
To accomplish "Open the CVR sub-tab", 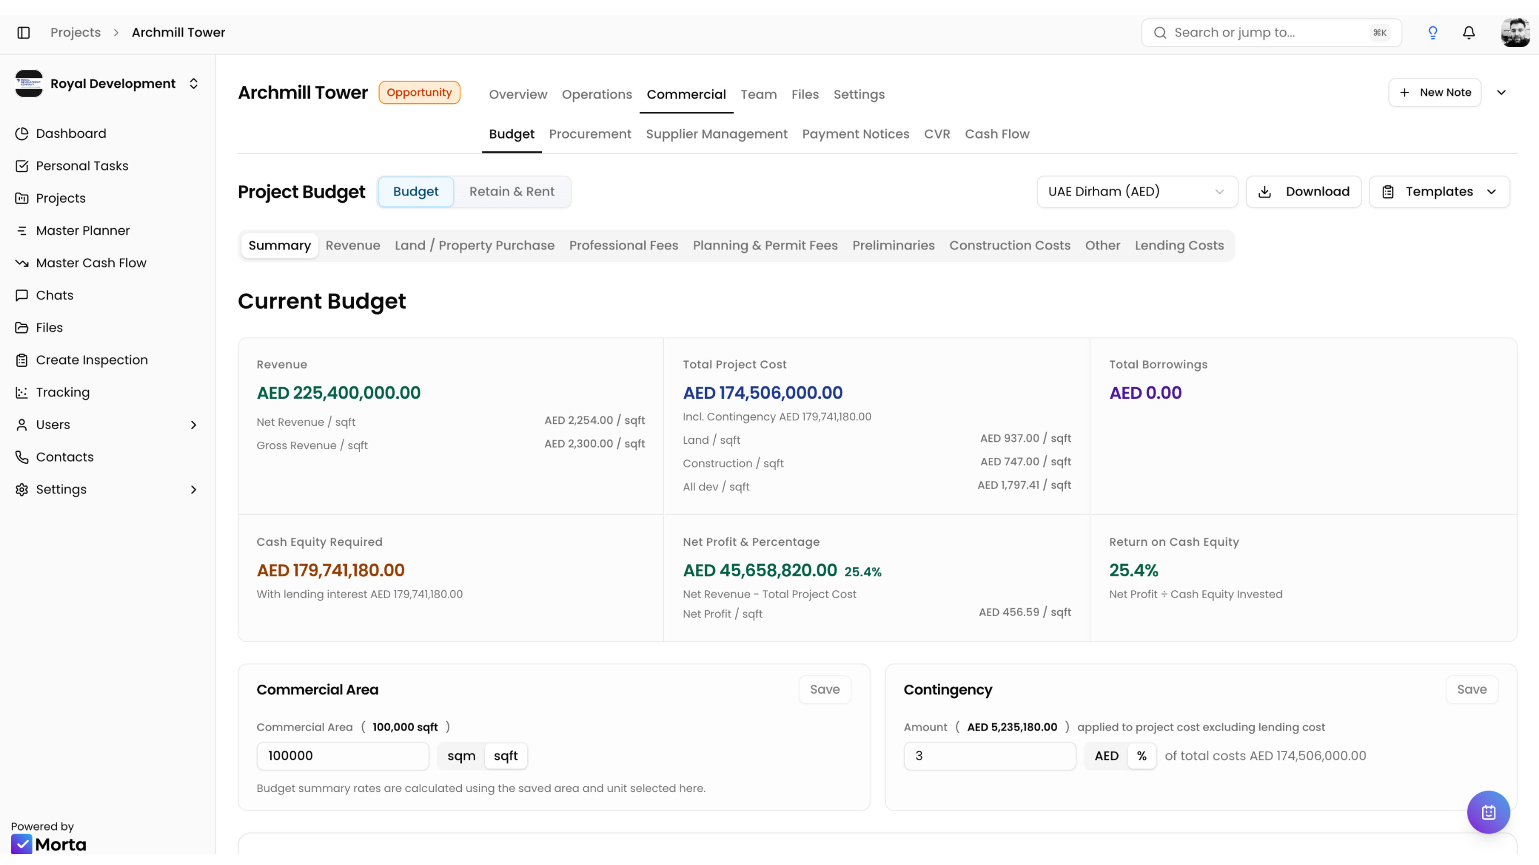I will click(936, 134).
